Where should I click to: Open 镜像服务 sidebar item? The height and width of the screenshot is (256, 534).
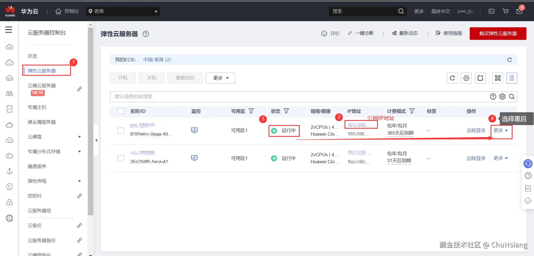[37, 166]
